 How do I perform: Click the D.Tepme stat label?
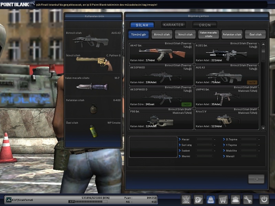pos(231,139)
